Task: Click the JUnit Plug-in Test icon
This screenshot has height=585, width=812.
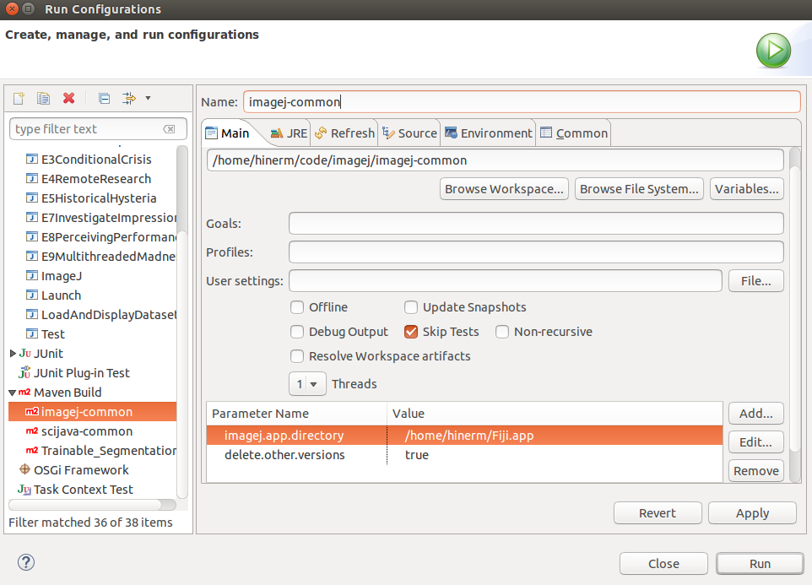Action: click(24, 373)
